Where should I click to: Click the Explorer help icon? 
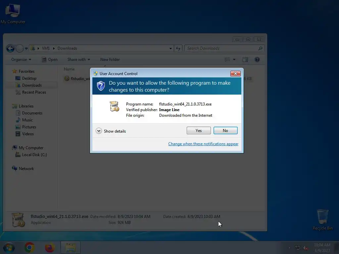pos(257,60)
